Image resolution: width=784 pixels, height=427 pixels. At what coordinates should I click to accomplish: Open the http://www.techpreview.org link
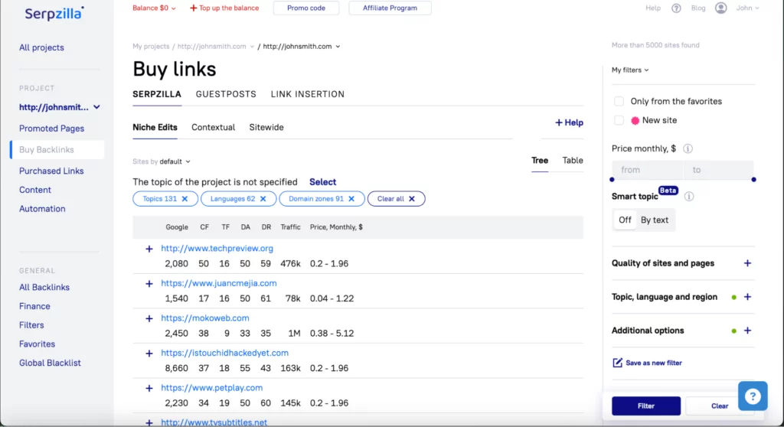point(217,248)
